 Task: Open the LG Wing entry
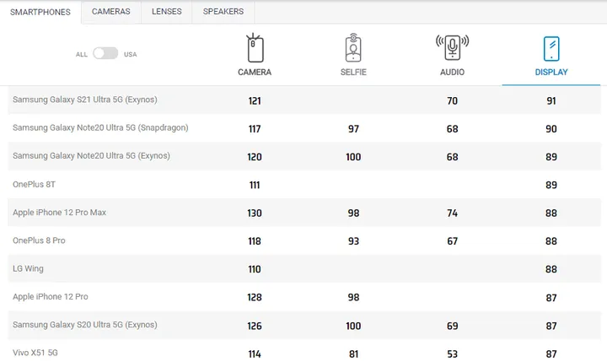[28, 268]
